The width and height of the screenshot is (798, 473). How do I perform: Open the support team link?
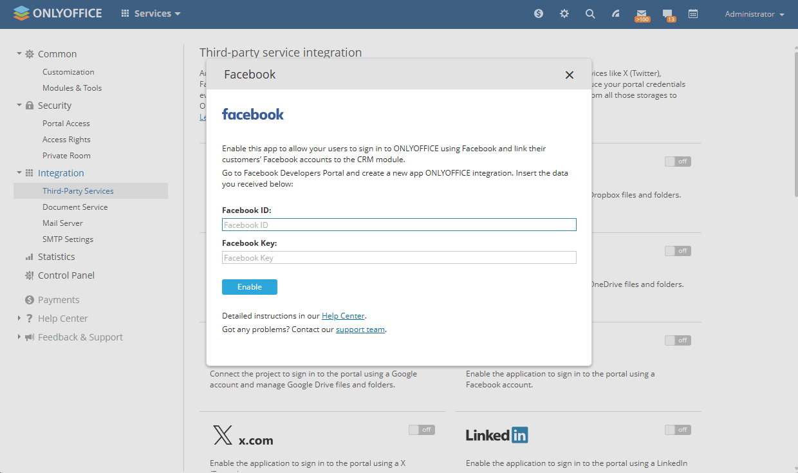(x=360, y=329)
